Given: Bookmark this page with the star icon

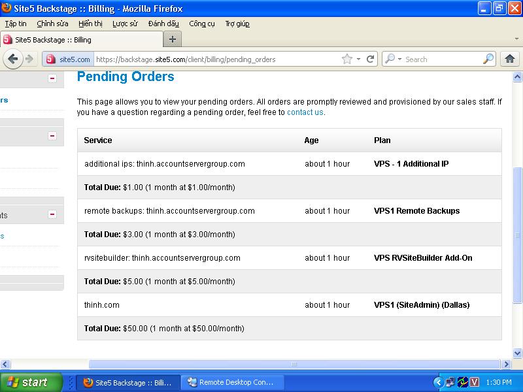Looking at the screenshot, I should coord(347,59).
